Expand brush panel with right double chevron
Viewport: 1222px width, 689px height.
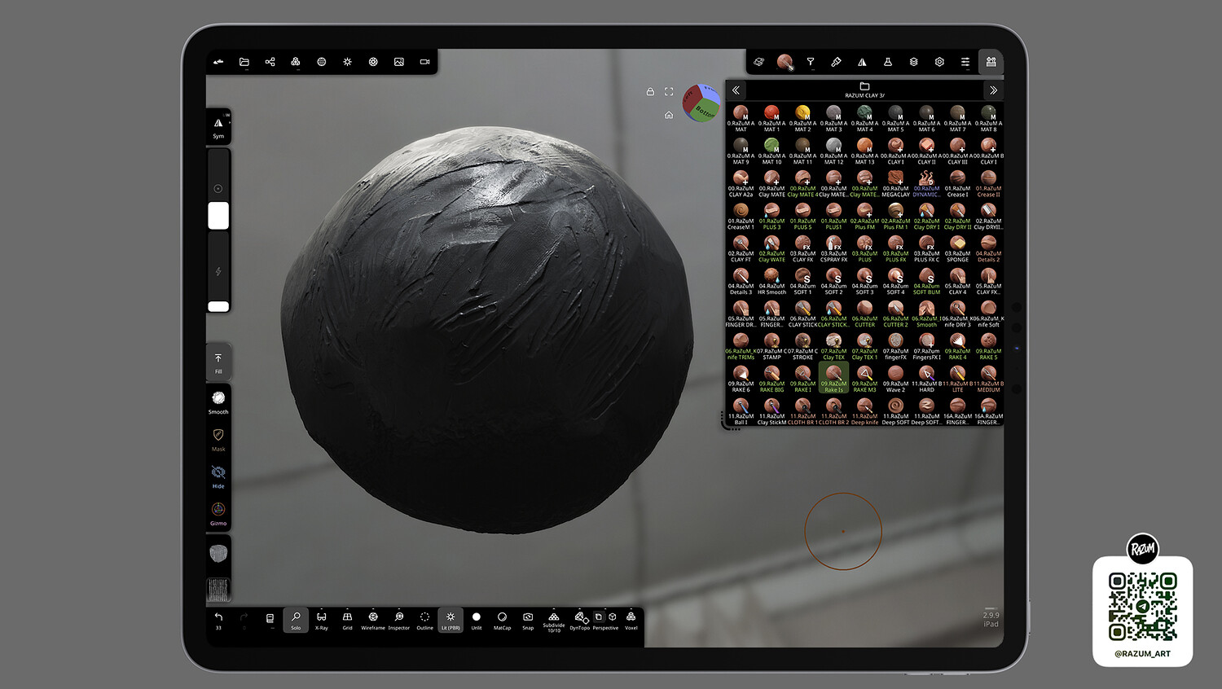click(993, 90)
